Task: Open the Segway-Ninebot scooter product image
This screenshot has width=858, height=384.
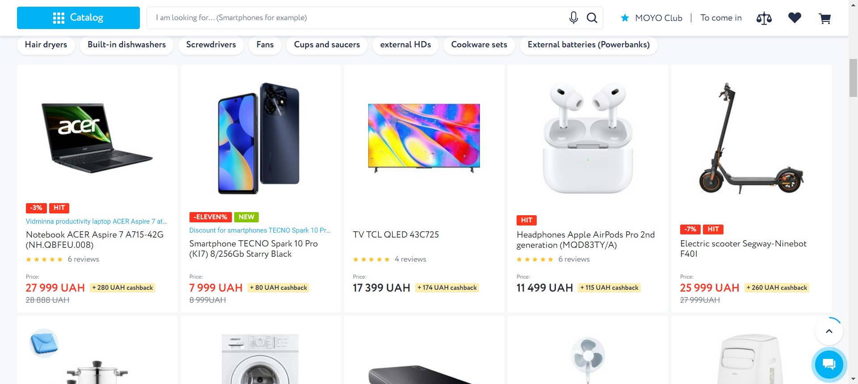Action: [x=751, y=138]
